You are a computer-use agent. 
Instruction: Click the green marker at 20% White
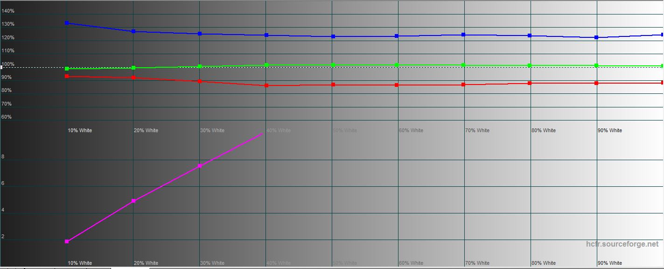[x=133, y=68]
